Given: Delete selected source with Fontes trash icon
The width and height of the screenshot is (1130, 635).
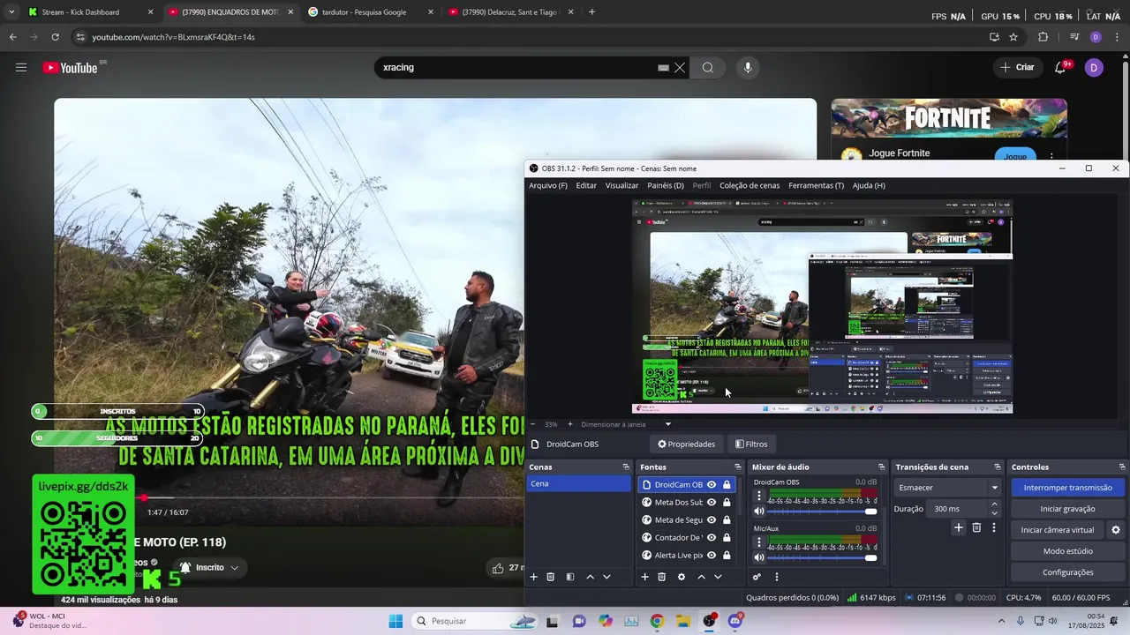Looking at the screenshot, I should pos(662,577).
